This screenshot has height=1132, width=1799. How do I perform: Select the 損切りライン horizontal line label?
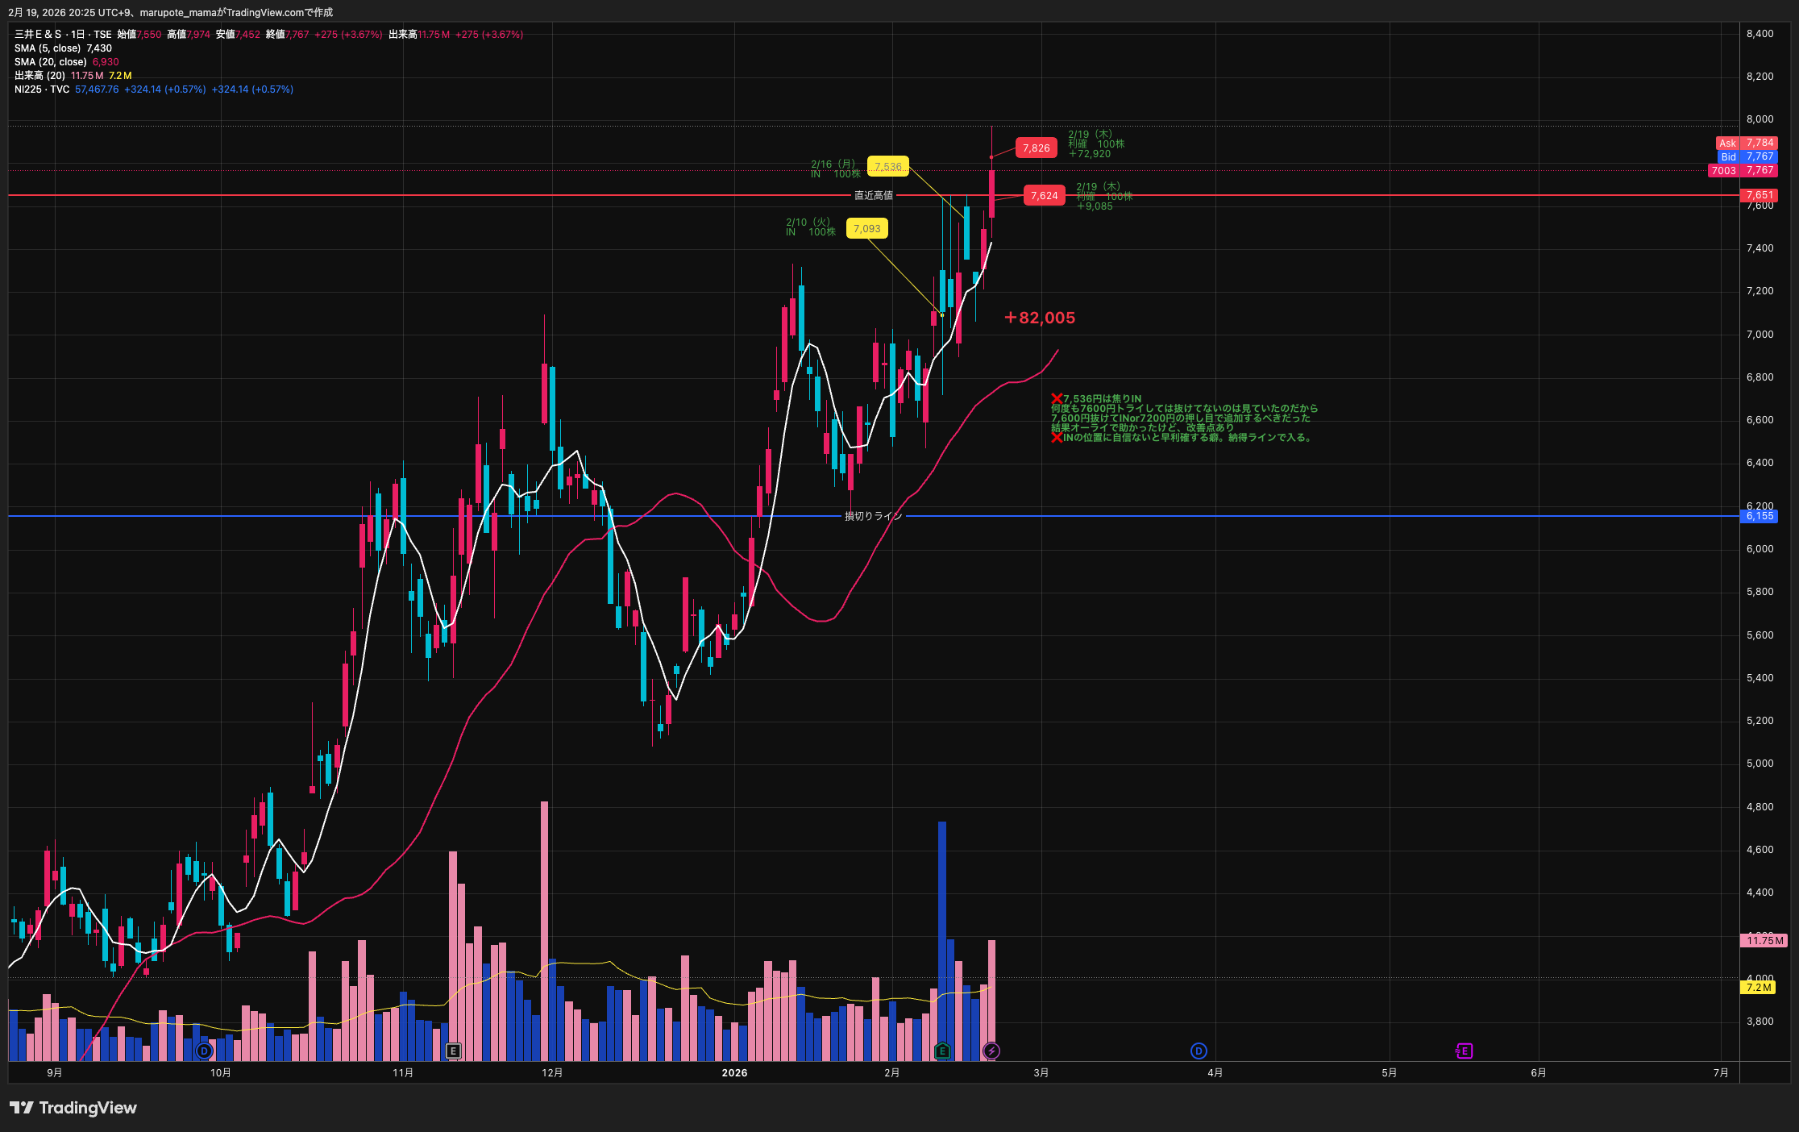coord(873,516)
